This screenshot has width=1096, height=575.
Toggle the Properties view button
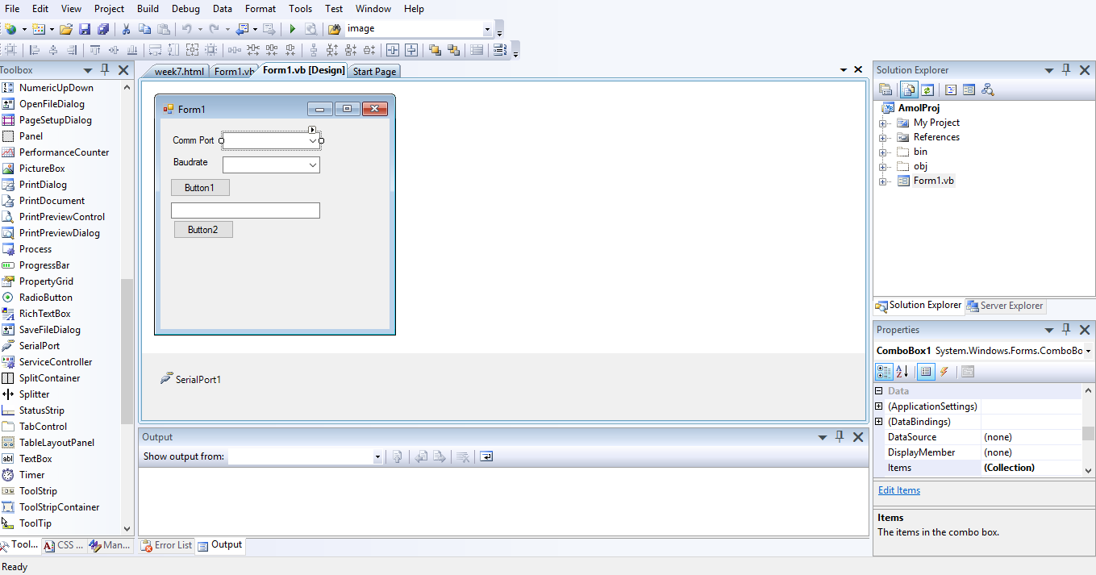(x=926, y=372)
